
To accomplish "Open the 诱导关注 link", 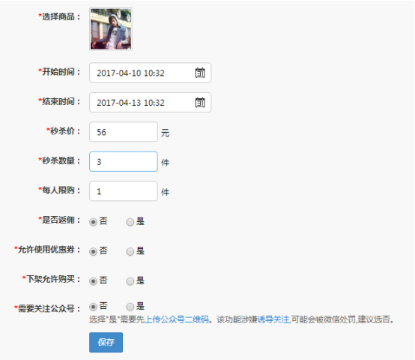I will (273, 319).
